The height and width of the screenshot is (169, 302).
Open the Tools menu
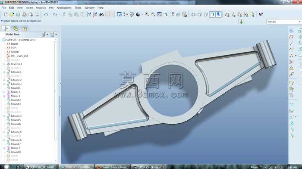pyautogui.click(x=78, y=8)
